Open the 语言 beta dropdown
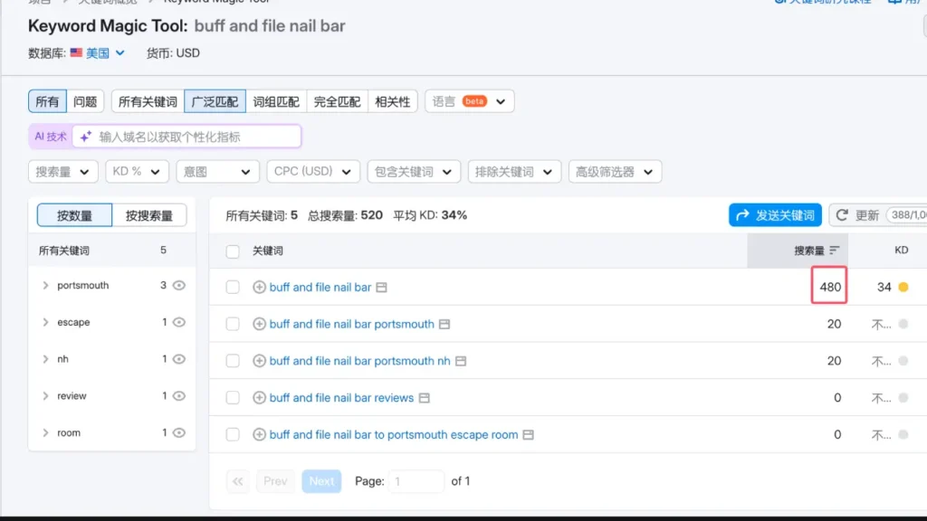 point(470,101)
